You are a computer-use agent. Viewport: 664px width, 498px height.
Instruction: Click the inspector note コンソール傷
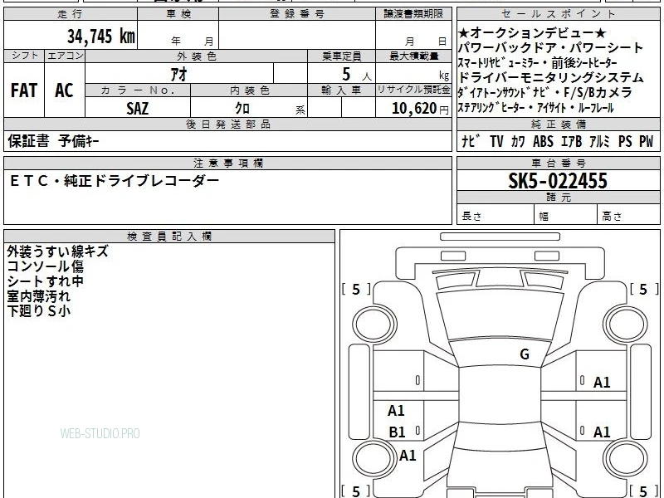pos(46,266)
